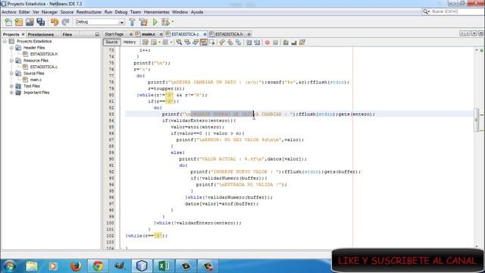Click the Find Selection magnifier icon
485x273 pixels.
(179, 42)
